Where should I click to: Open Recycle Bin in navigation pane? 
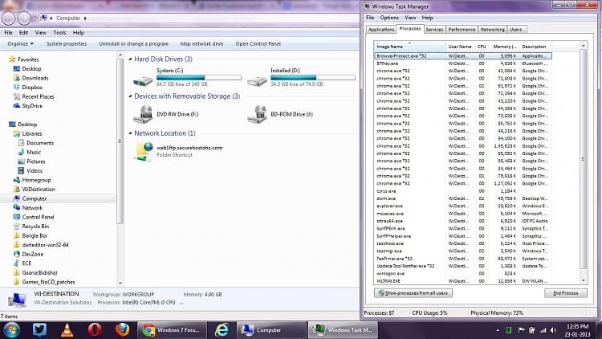coord(35,227)
